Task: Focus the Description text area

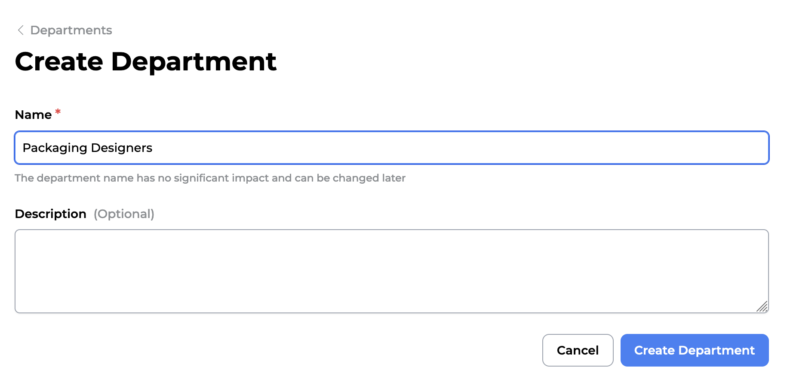Action: (391, 271)
